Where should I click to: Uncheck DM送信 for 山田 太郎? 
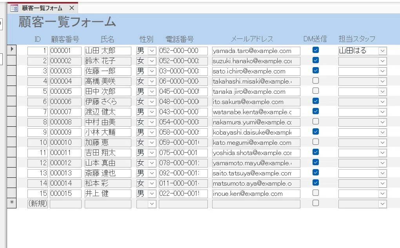click(316, 50)
